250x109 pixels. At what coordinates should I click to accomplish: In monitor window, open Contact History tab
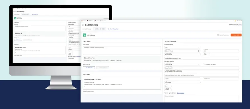[x=16, y=14]
